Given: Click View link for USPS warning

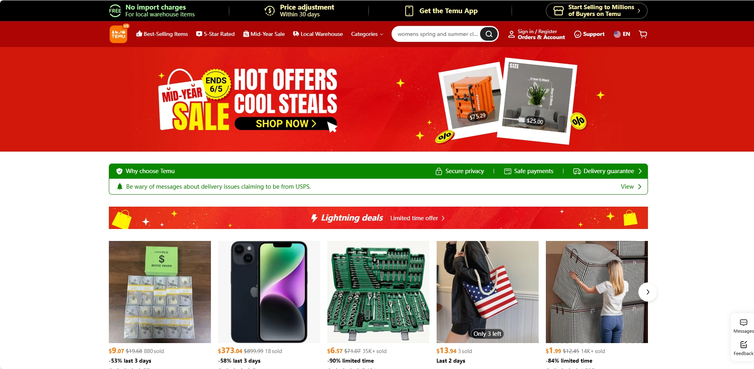Looking at the screenshot, I should 631,187.
